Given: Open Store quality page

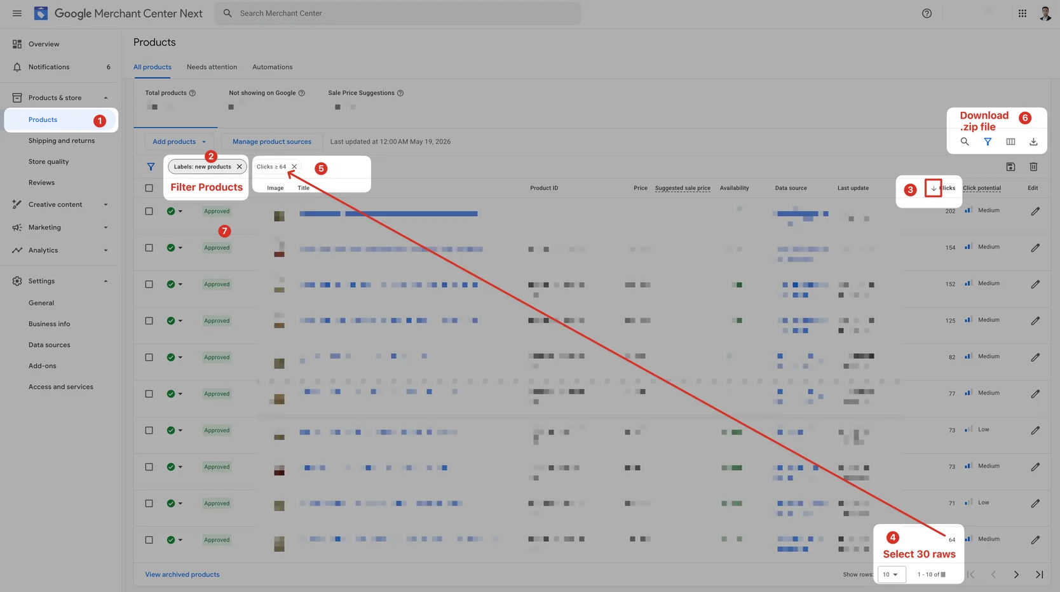Looking at the screenshot, I should click(48, 161).
